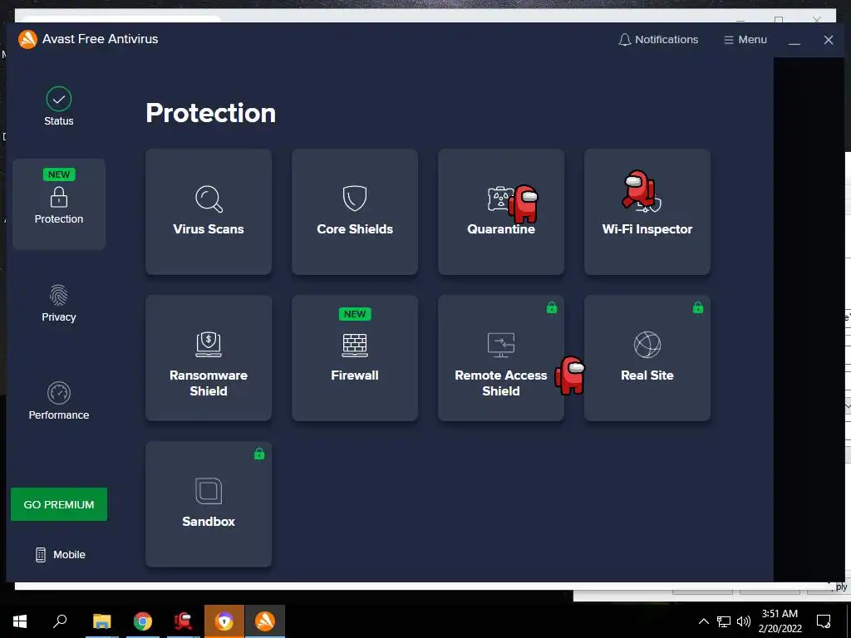This screenshot has height=638, width=851.
Task: Open network settings tray icon
Action: 724,621
